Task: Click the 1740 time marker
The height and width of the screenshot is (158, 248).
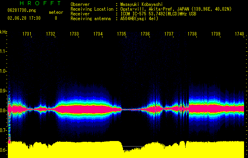Action: 239,34
